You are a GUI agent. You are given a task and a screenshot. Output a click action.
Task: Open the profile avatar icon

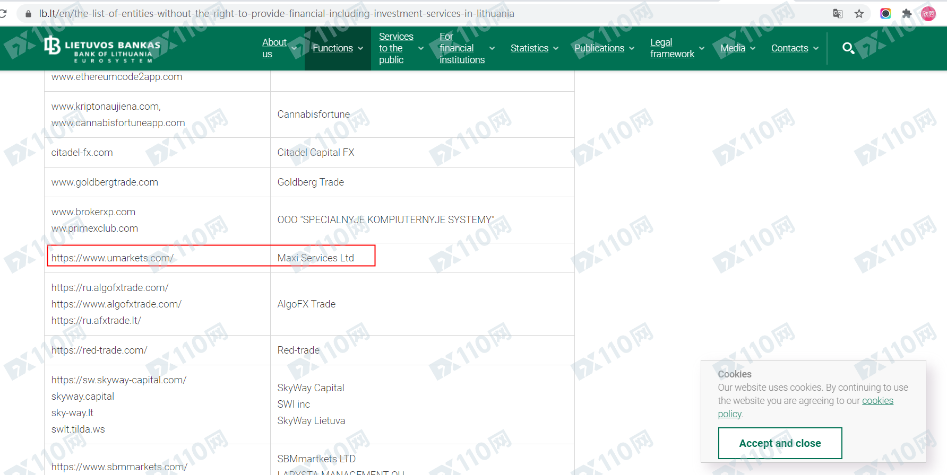tap(928, 14)
